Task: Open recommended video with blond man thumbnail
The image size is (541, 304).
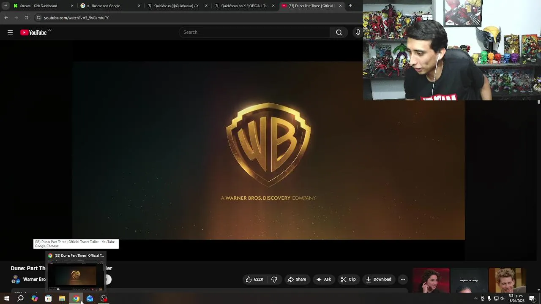Action: (x=507, y=280)
